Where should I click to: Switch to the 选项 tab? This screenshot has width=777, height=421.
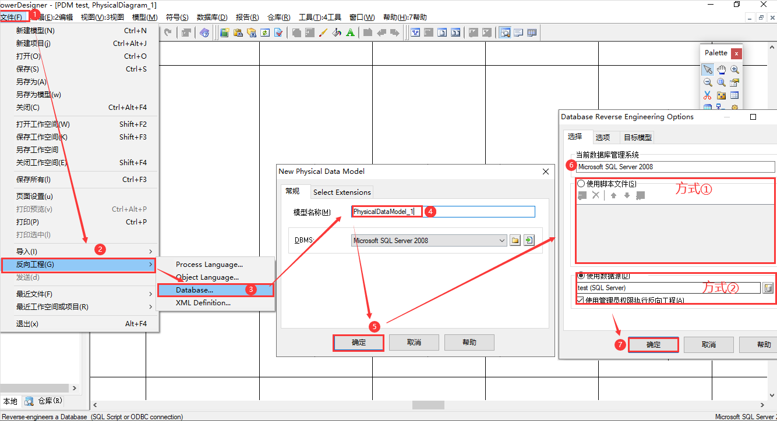coord(603,137)
